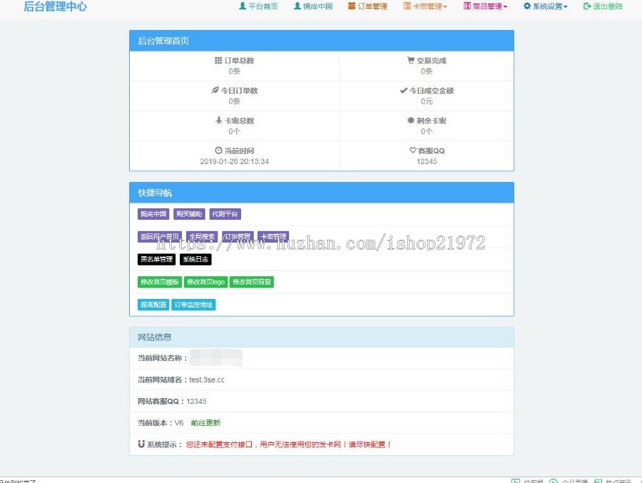Open 订单管理 in the top navigation
This screenshot has height=483, width=642.
(x=367, y=6)
